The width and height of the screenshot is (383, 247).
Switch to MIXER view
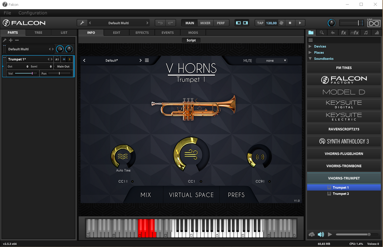click(x=205, y=23)
